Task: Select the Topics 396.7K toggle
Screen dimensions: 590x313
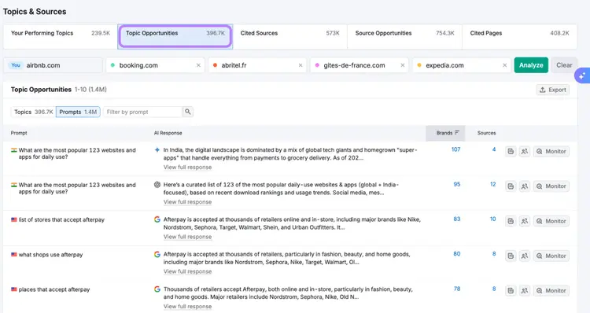Action: coord(34,112)
